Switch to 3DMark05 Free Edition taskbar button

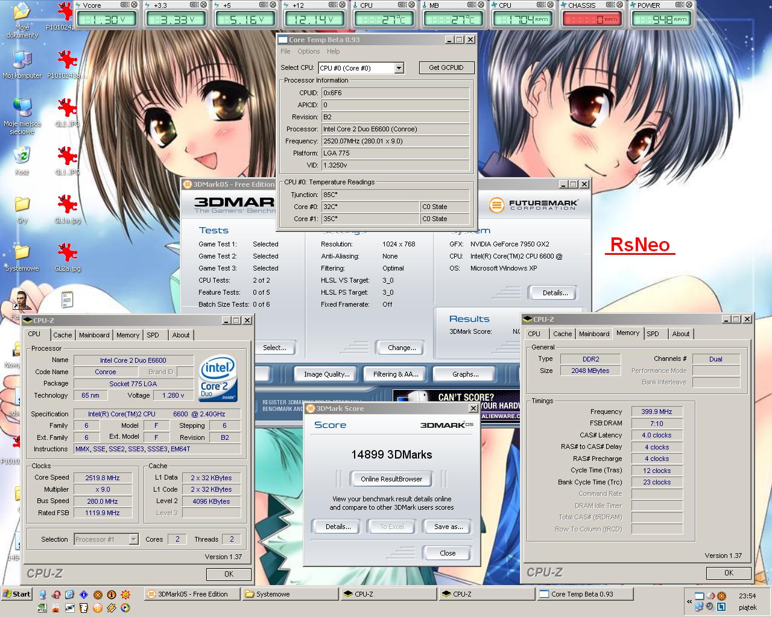pos(192,594)
